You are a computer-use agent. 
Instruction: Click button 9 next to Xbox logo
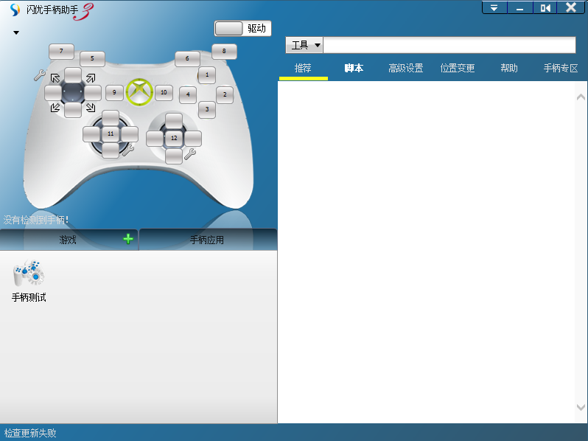[114, 93]
